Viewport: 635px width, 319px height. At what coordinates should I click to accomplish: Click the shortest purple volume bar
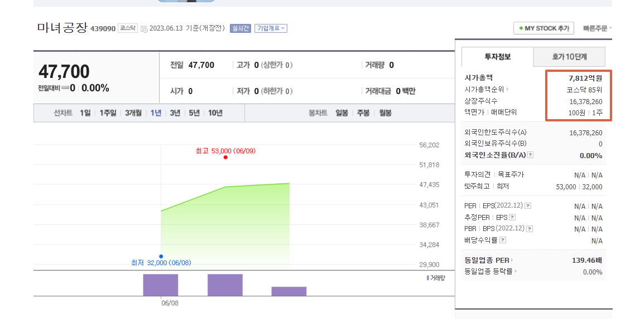pyautogui.click(x=288, y=292)
